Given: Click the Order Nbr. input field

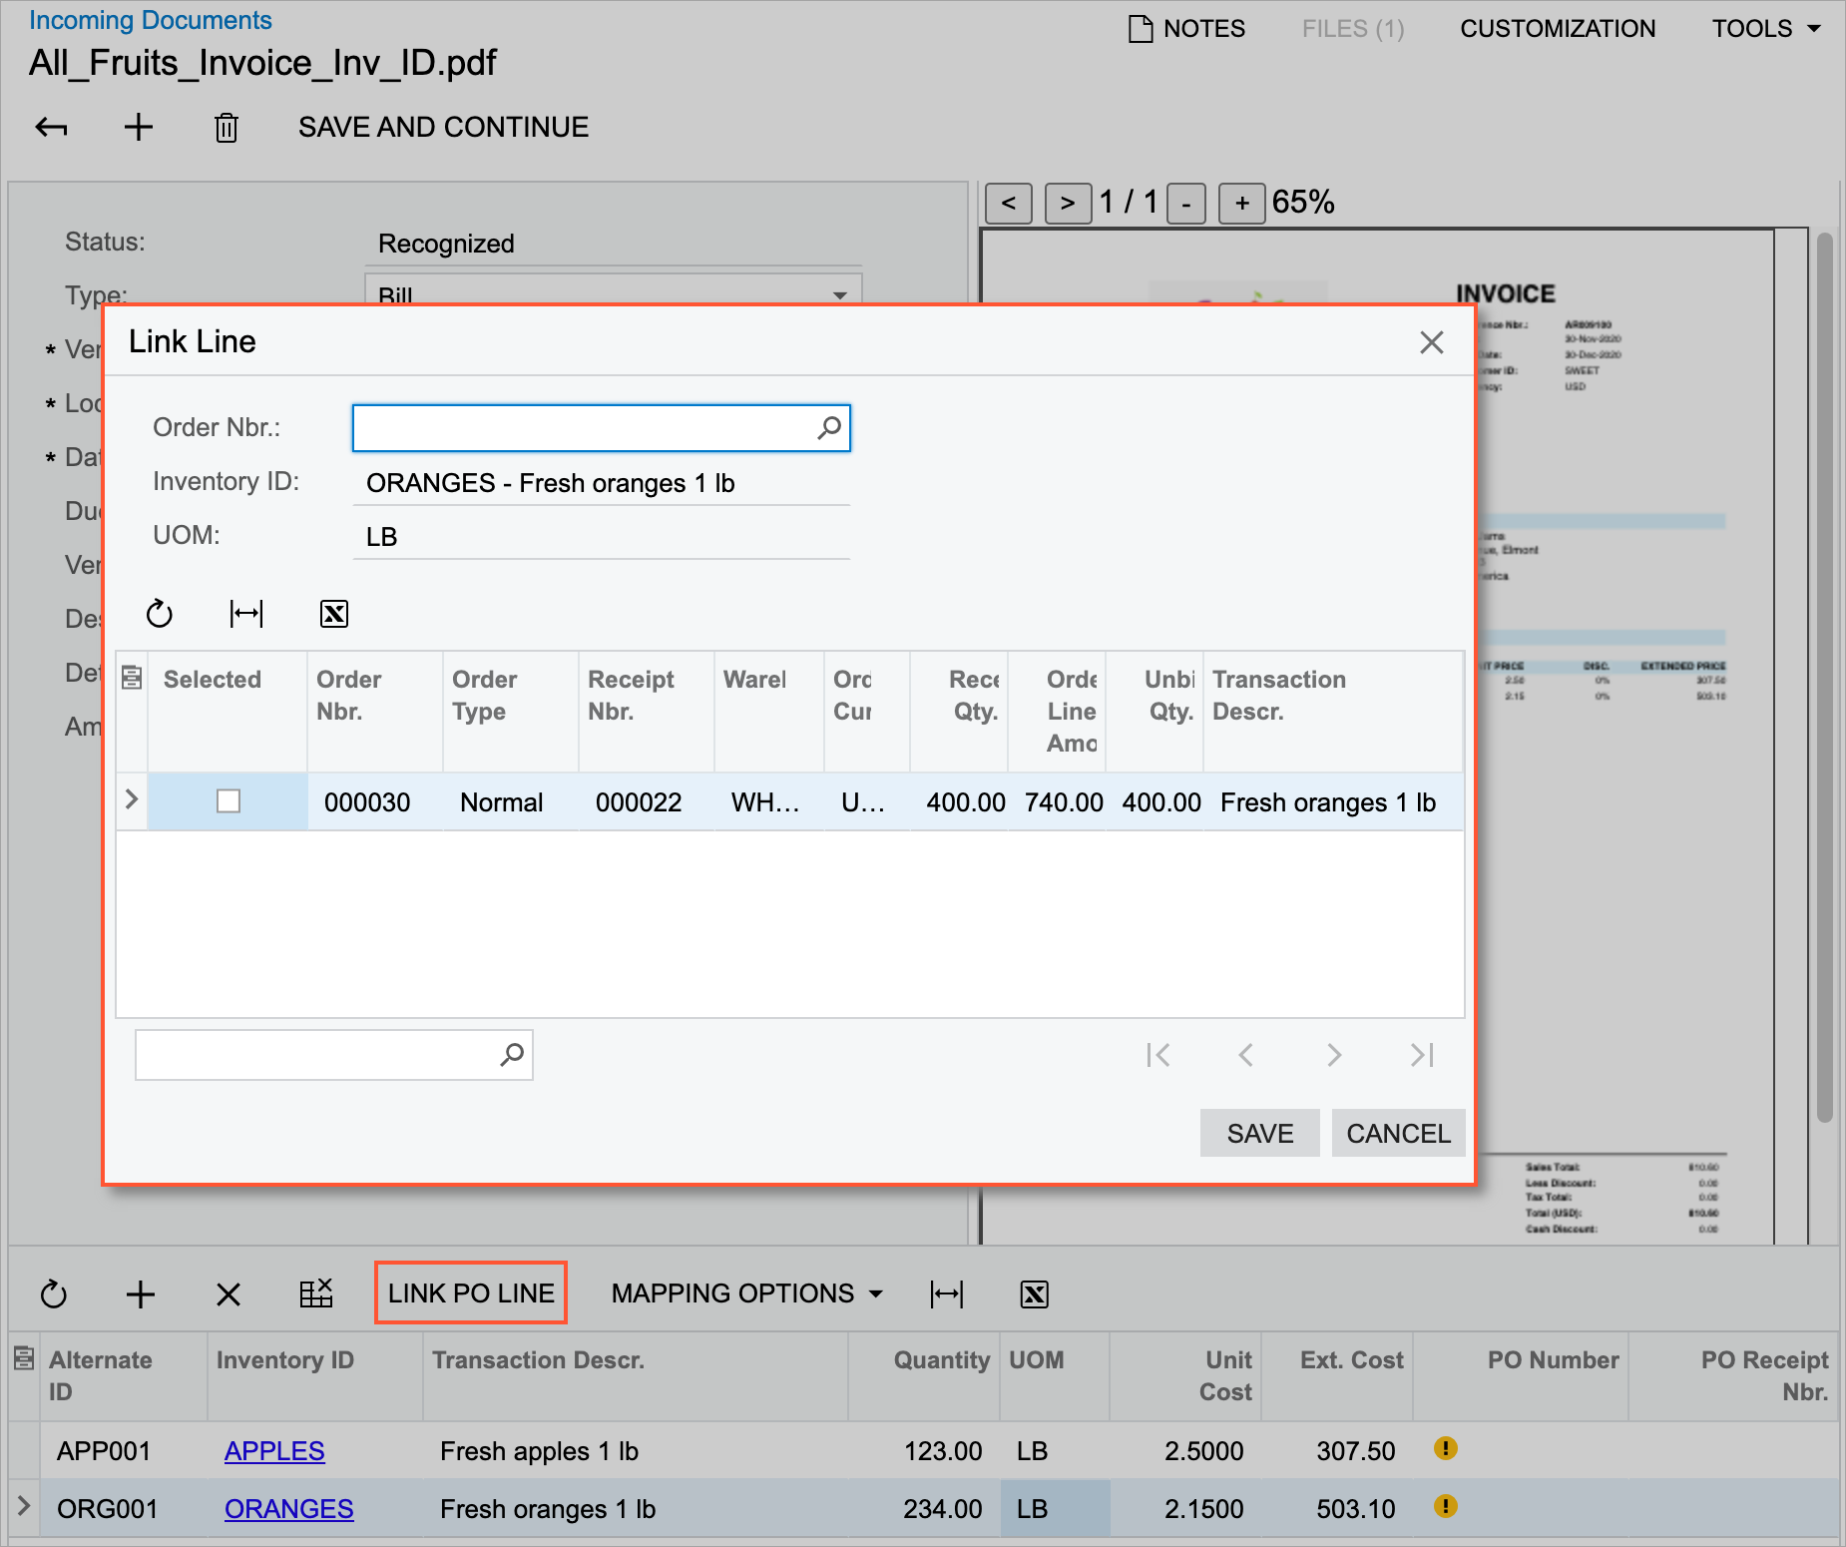Looking at the screenshot, I should point(584,428).
